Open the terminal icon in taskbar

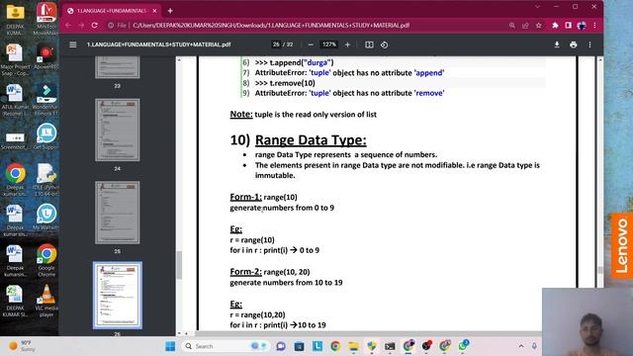pyautogui.click(x=390, y=346)
